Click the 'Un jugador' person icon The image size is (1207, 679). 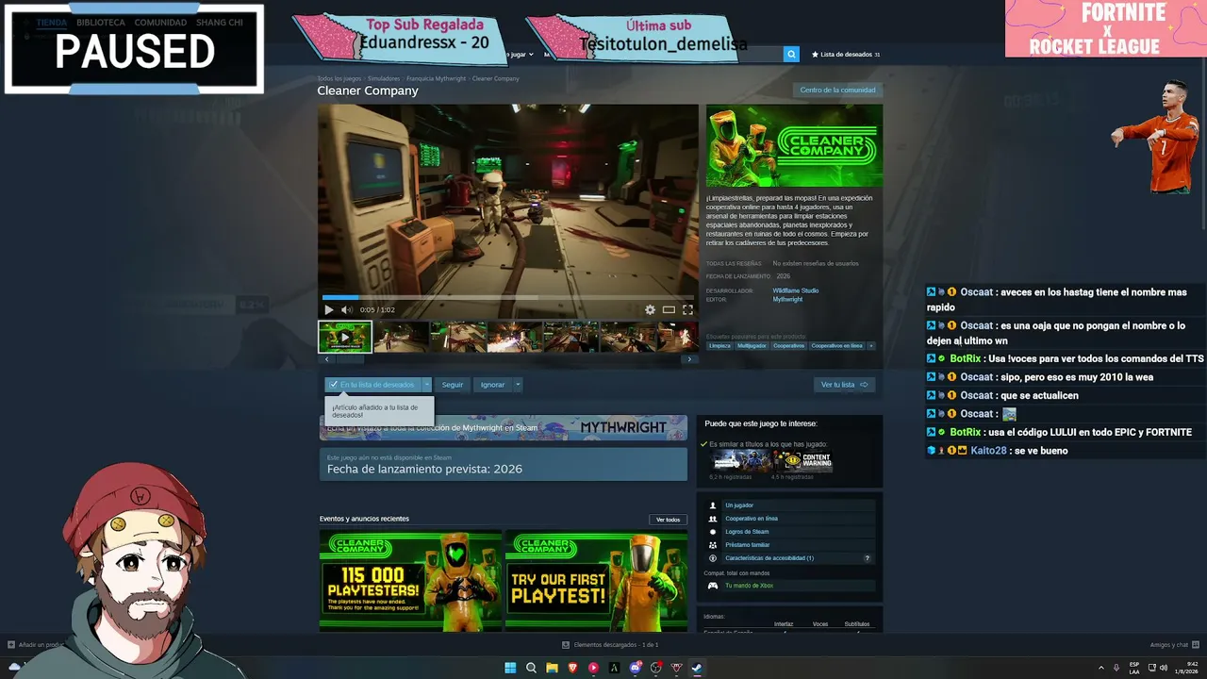tap(713, 505)
